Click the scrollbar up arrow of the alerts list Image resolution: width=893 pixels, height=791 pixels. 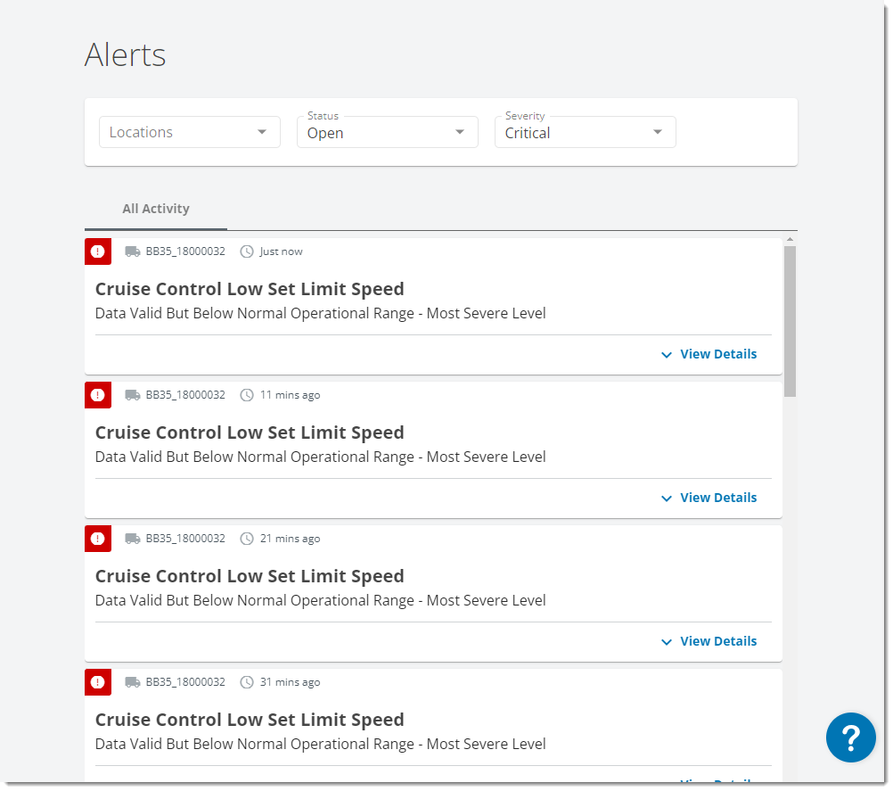coord(790,240)
